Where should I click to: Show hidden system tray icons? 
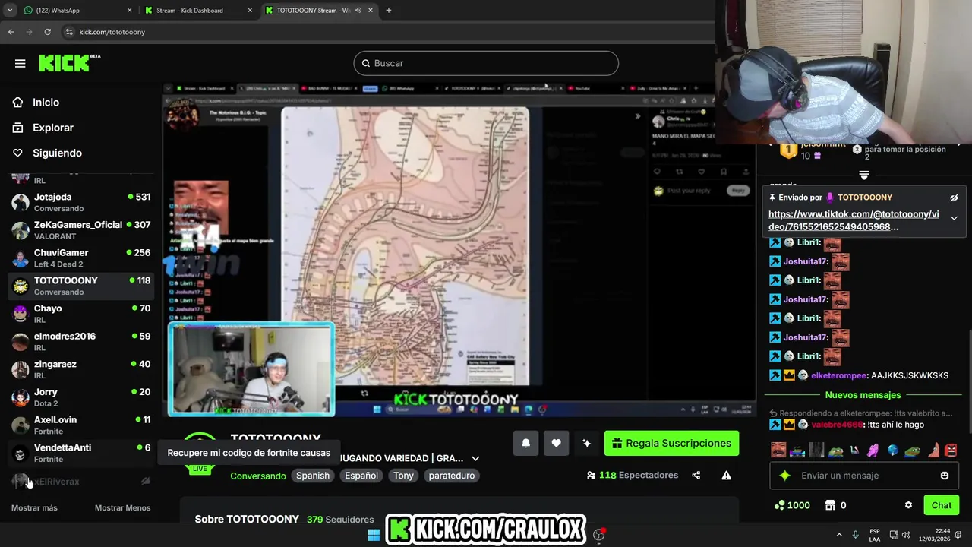point(839,535)
